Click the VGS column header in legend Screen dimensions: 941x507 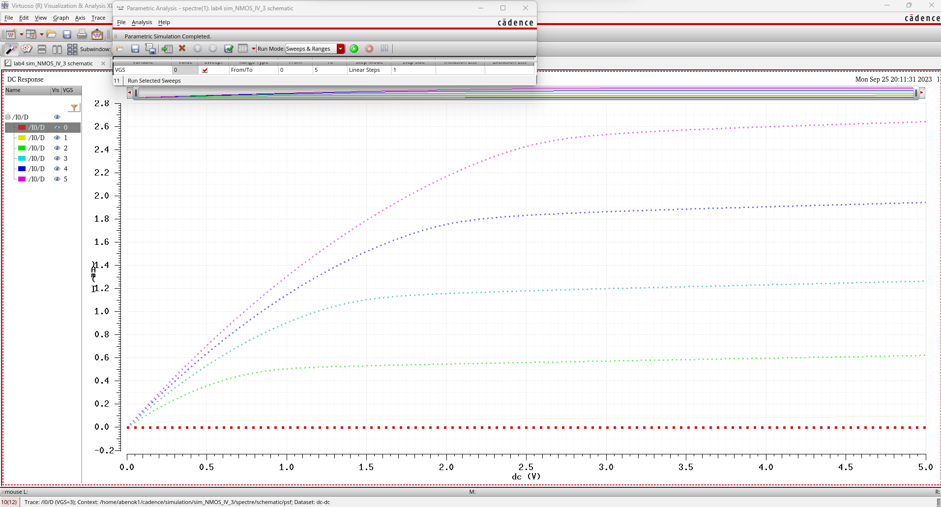tap(71, 90)
